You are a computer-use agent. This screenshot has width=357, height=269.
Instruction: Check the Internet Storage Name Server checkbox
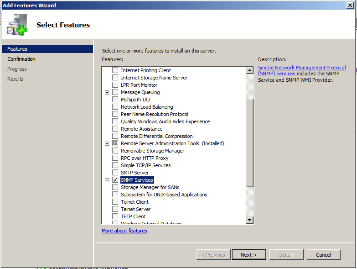[x=115, y=78]
